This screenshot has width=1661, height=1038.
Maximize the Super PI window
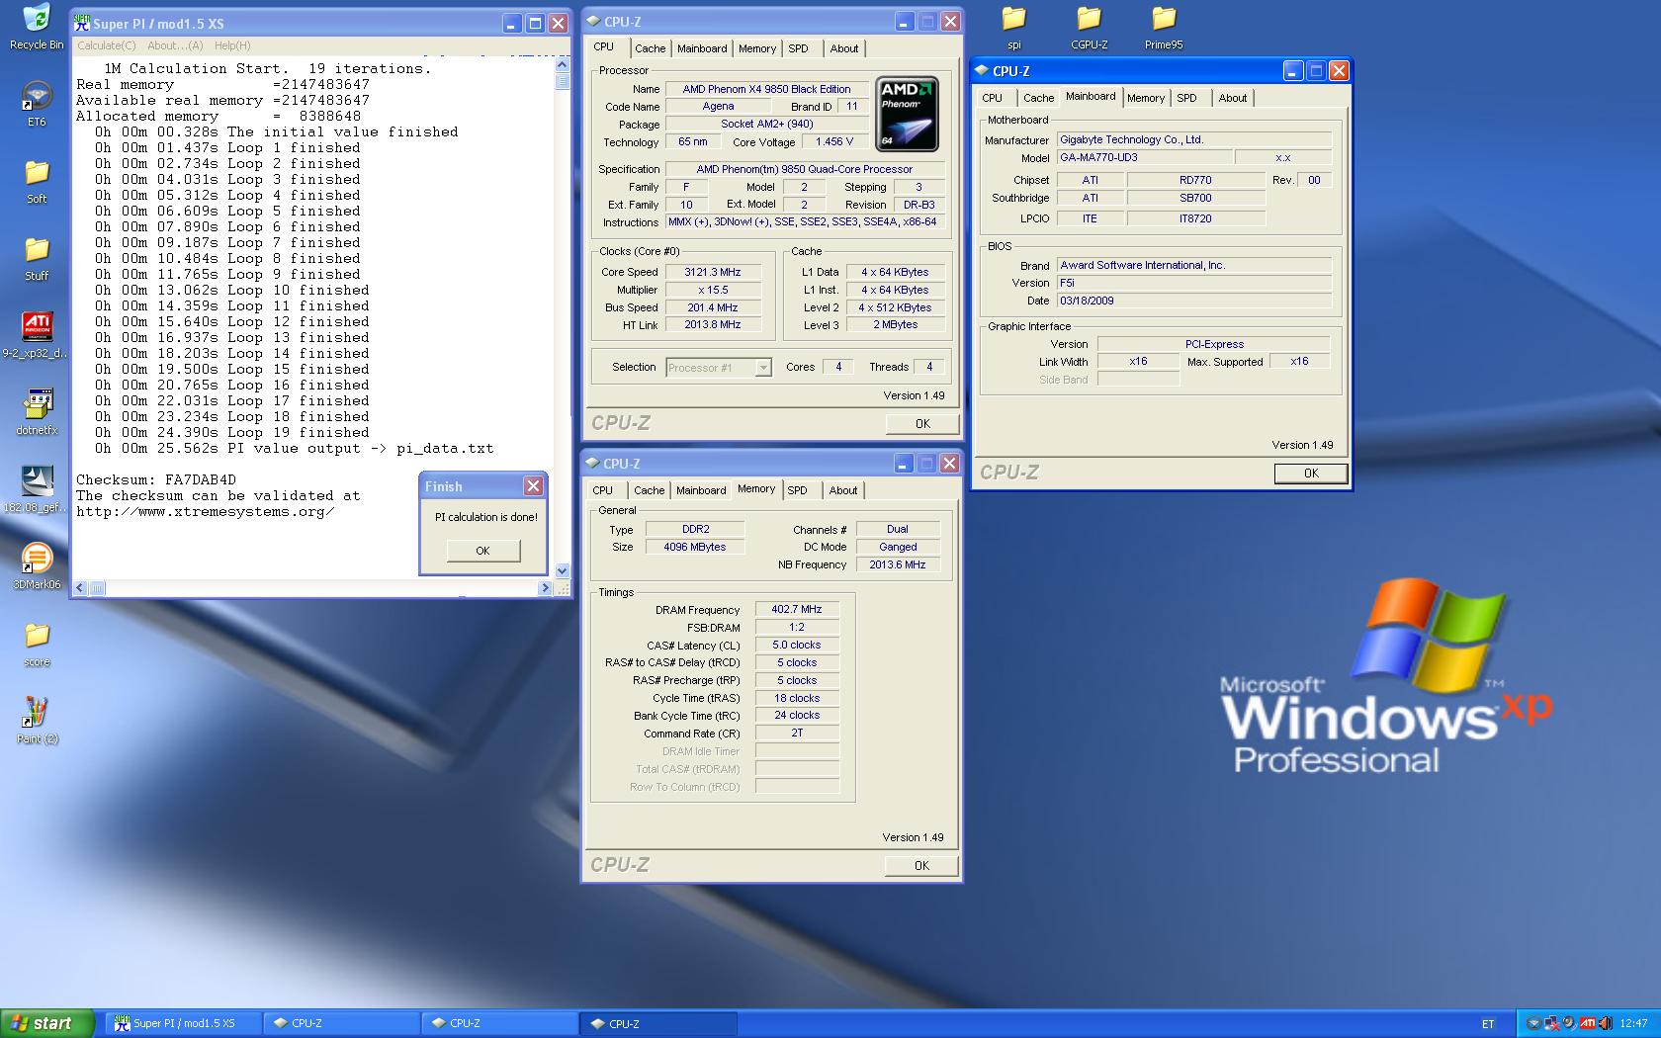[535, 23]
